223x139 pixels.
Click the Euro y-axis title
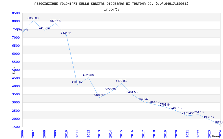coord(14,70)
